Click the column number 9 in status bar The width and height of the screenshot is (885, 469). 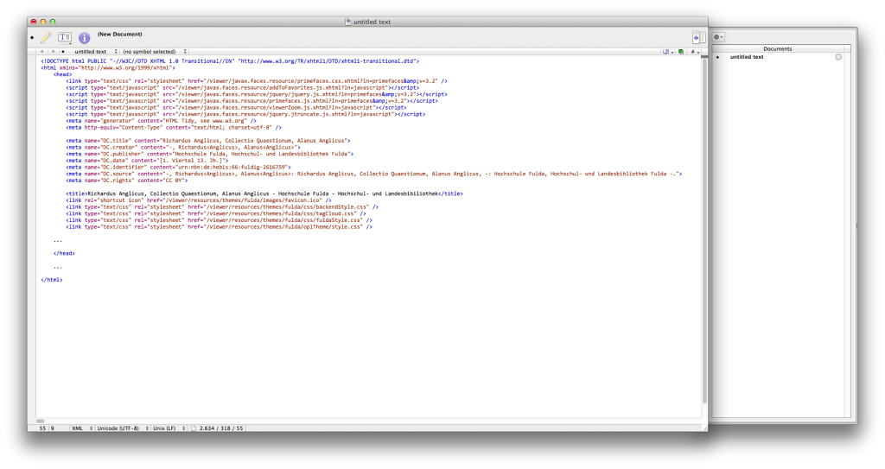[53, 428]
